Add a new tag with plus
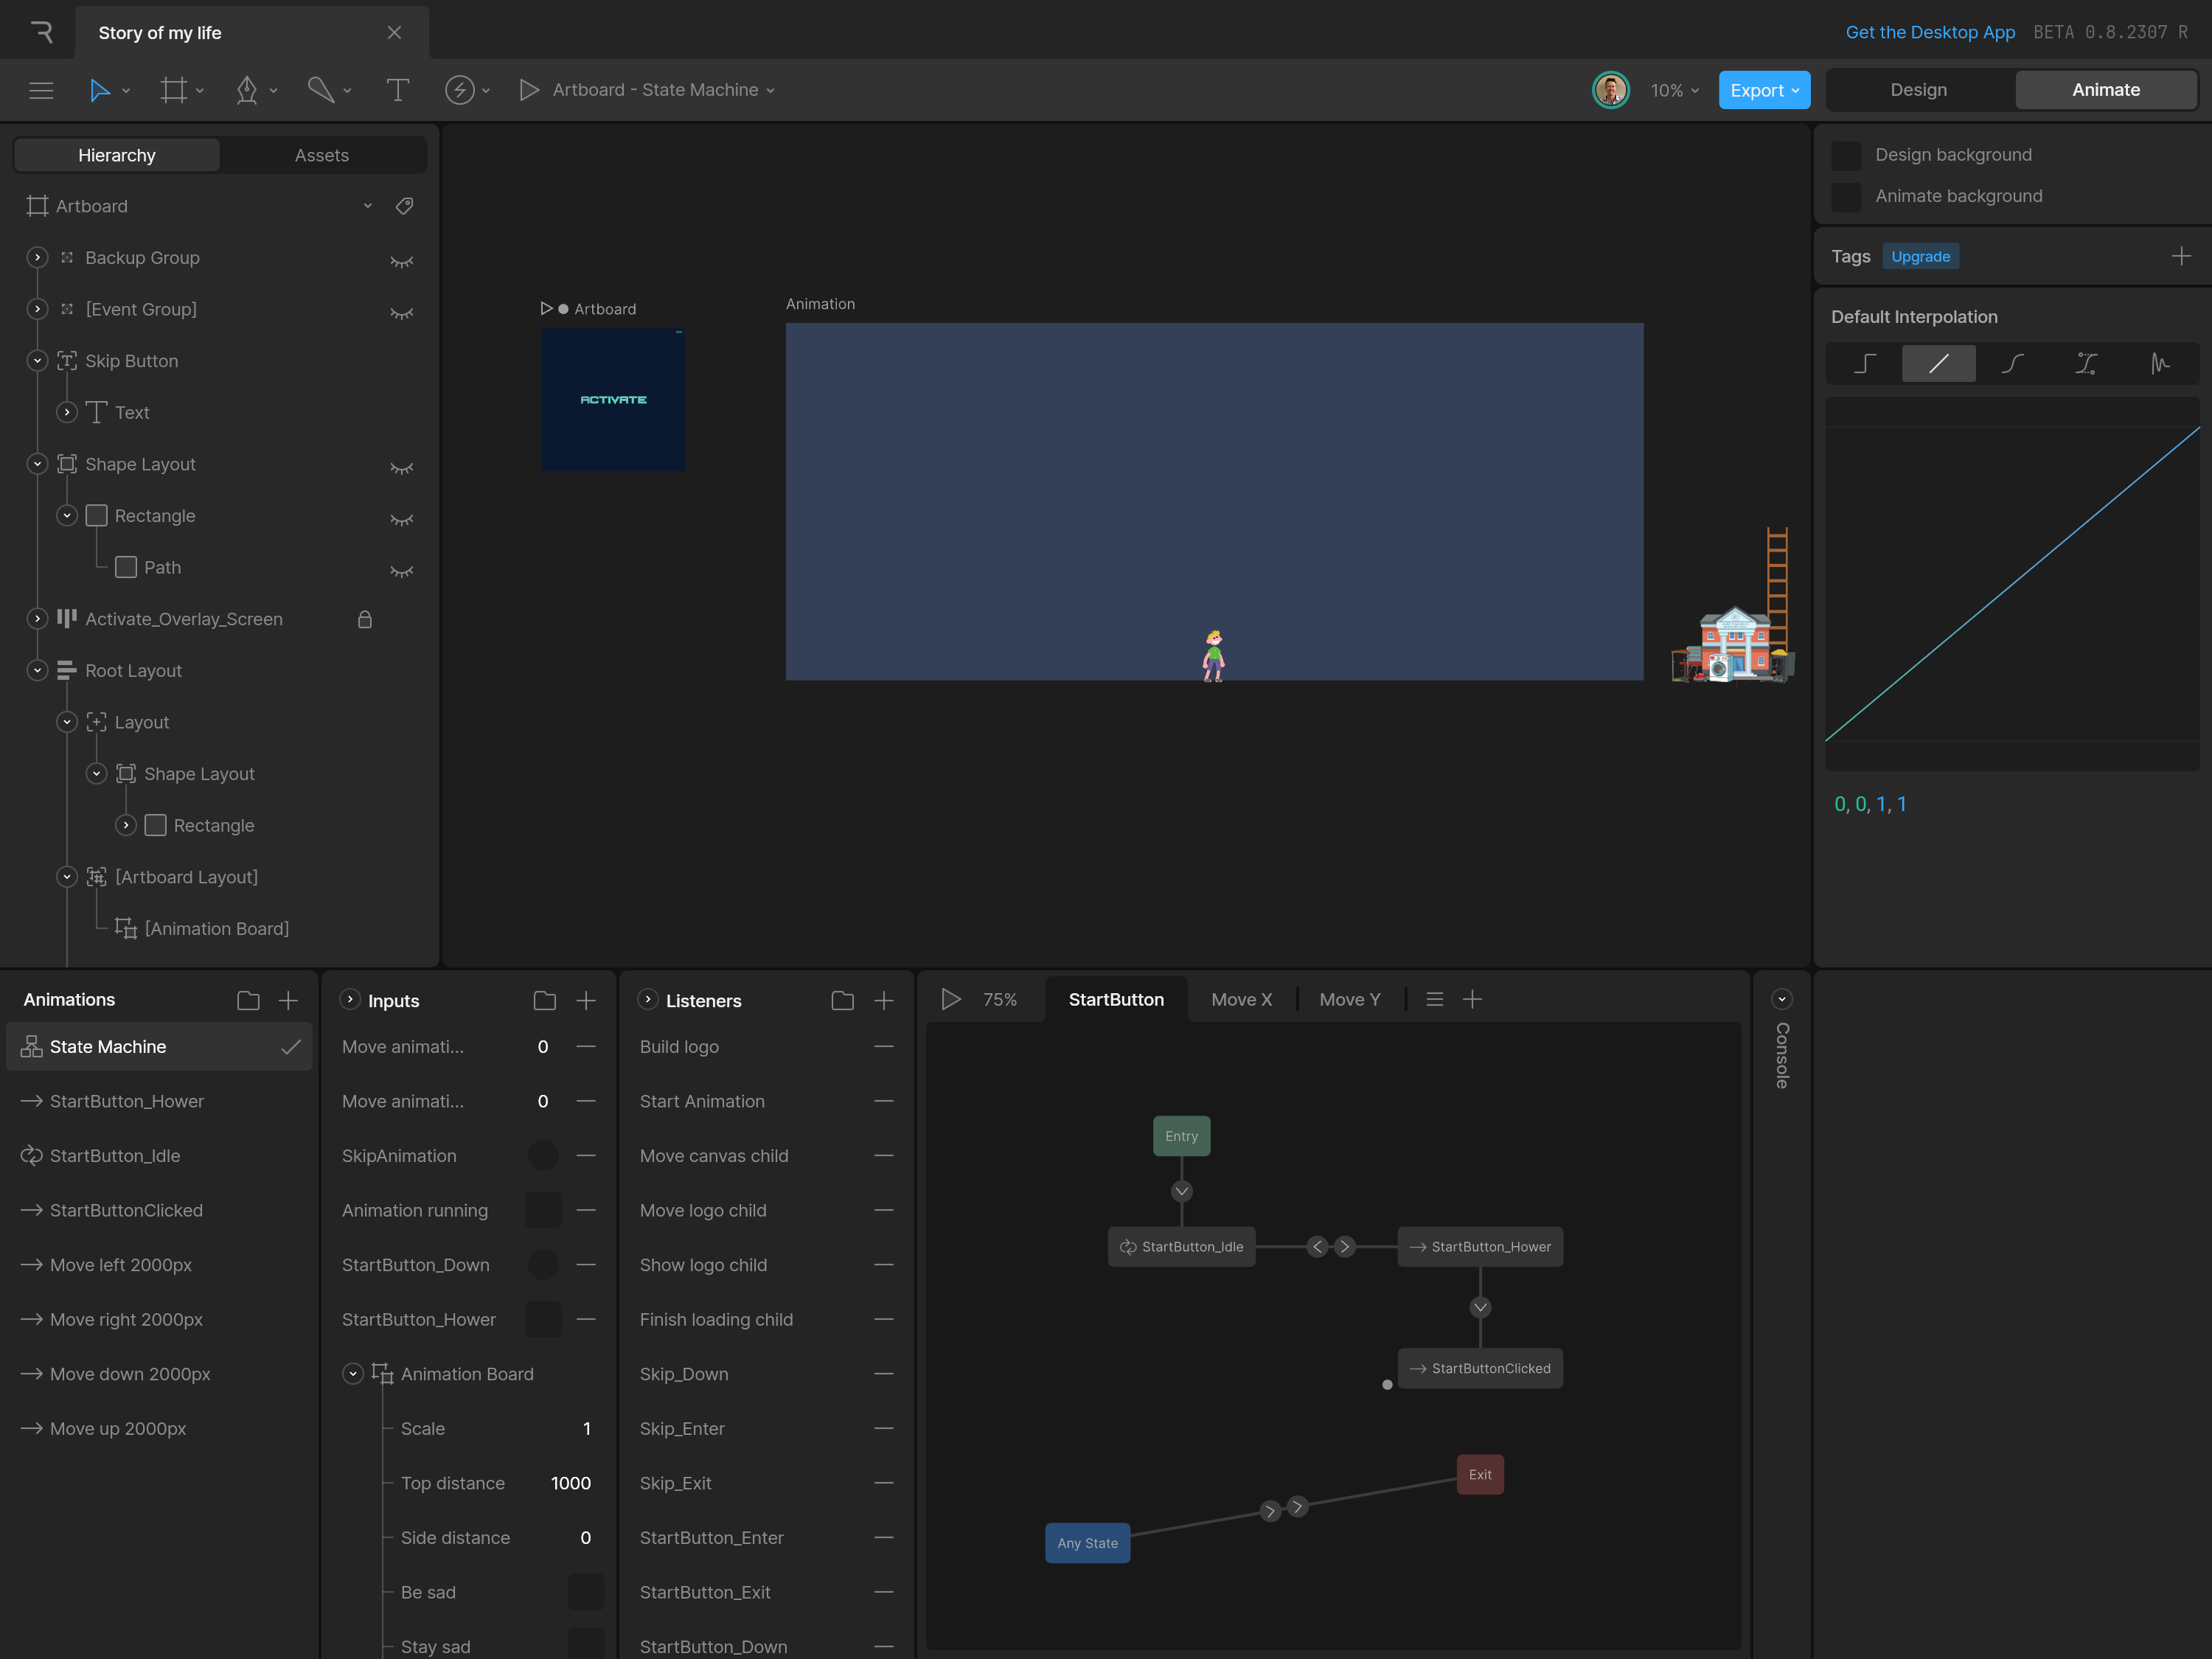2212x1659 pixels. (2181, 256)
